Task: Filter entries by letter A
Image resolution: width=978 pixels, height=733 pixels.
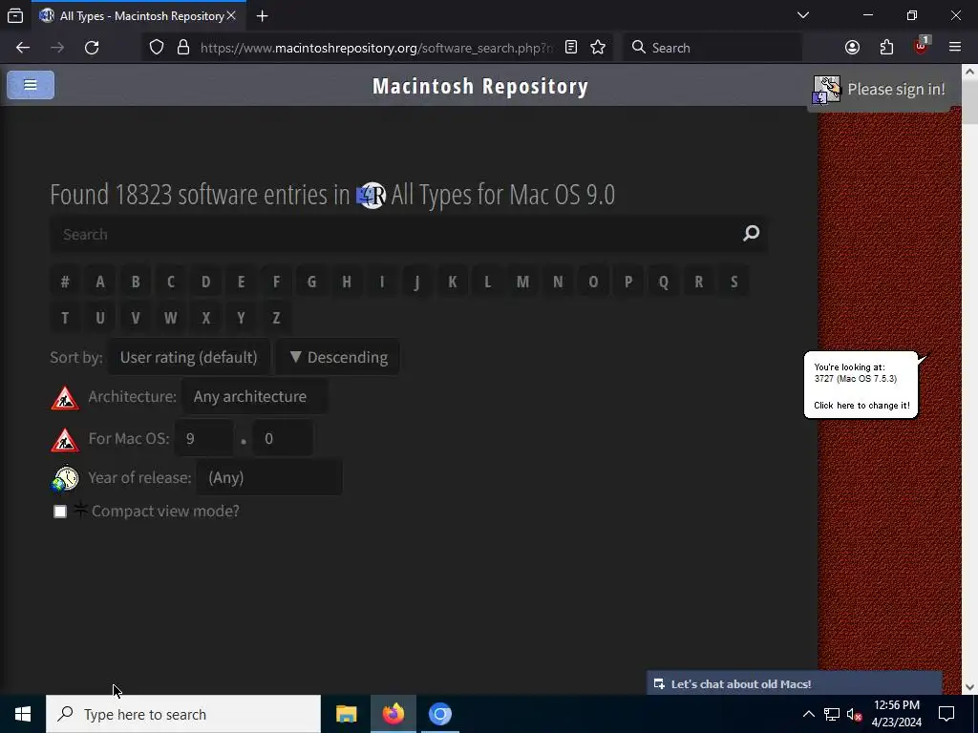Action: pyautogui.click(x=99, y=282)
